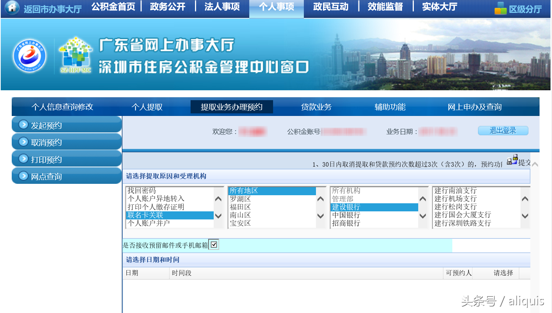Switch to the 个人事项 tab

click(276, 6)
